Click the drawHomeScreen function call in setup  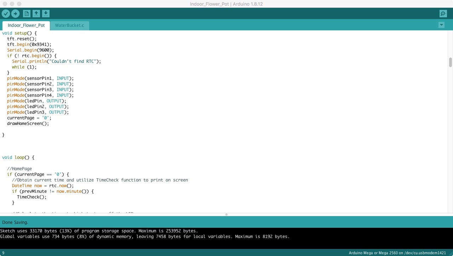27,123
